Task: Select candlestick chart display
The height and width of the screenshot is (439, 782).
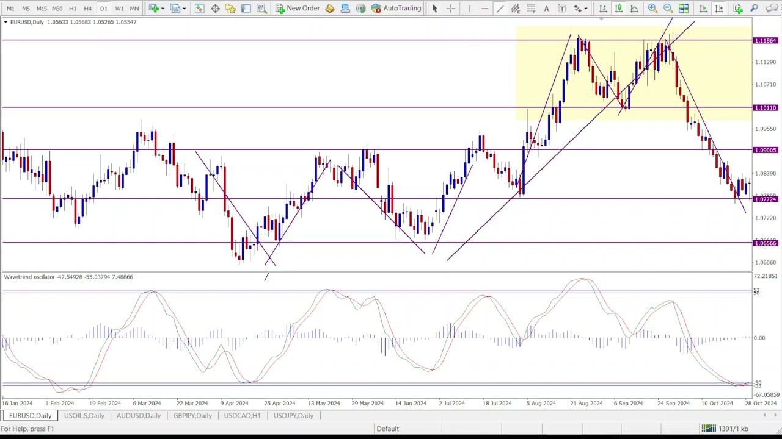Action: (618, 8)
